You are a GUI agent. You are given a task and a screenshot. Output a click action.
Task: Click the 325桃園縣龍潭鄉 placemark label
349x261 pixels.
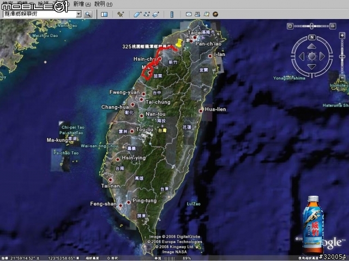click(147, 47)
